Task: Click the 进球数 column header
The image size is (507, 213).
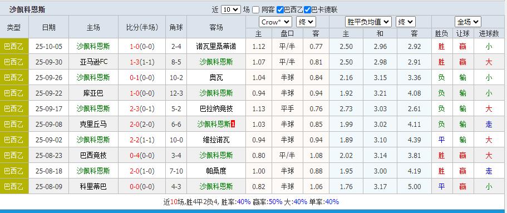Action: click(x=489, y=33)
